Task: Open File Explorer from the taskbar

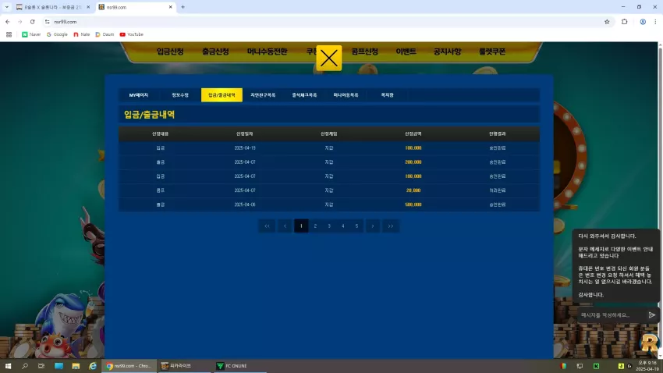Action: point(76,366)
